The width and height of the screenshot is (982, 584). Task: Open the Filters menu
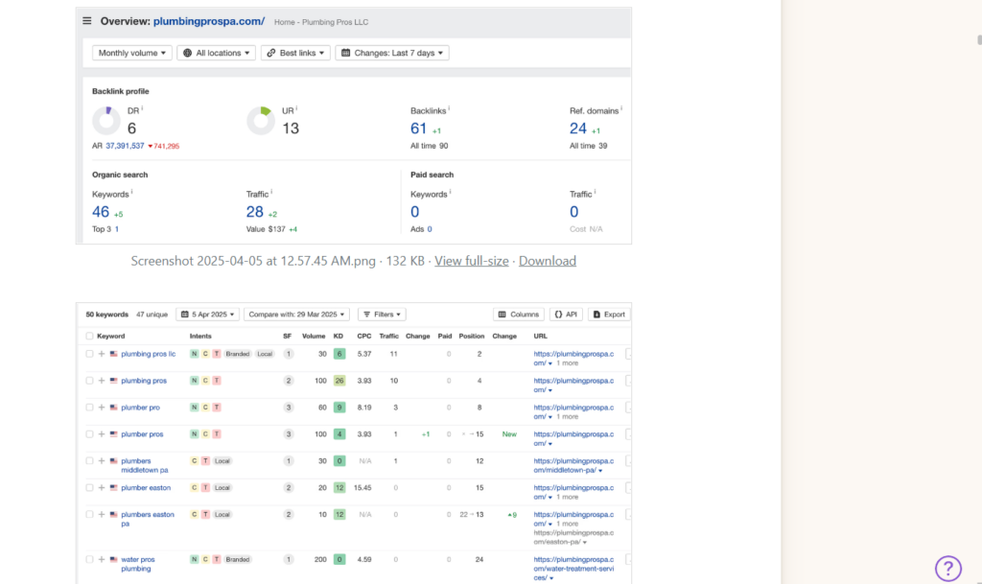pyautogui.click(x=382, y=314)
